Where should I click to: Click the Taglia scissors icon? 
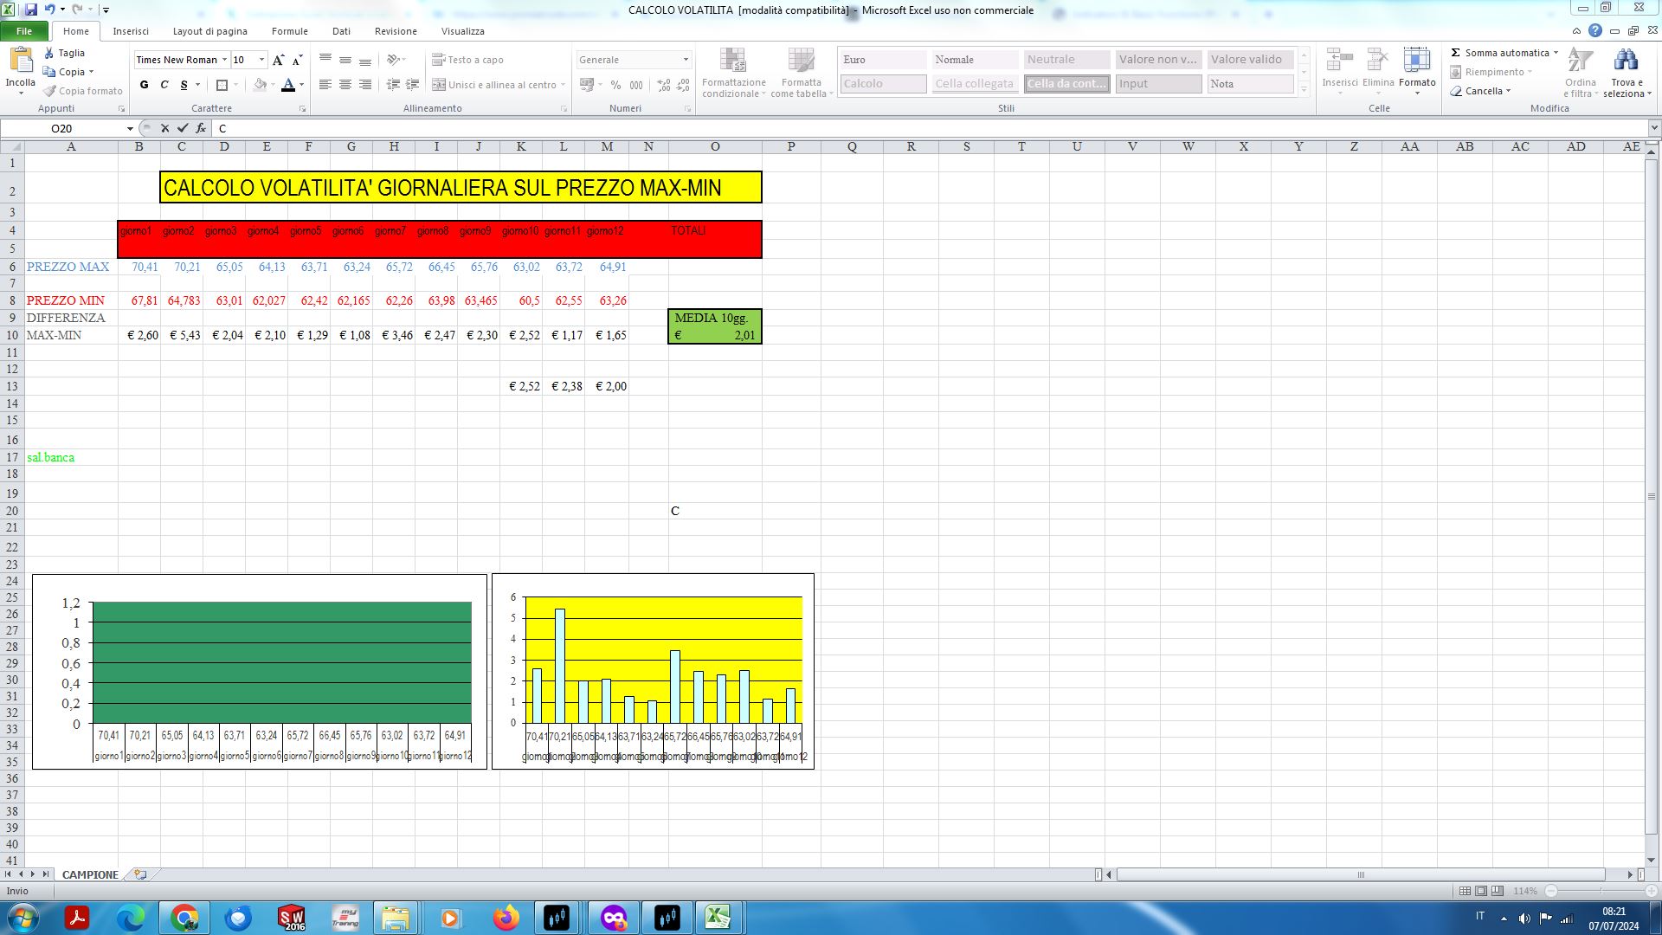point(49,53)
